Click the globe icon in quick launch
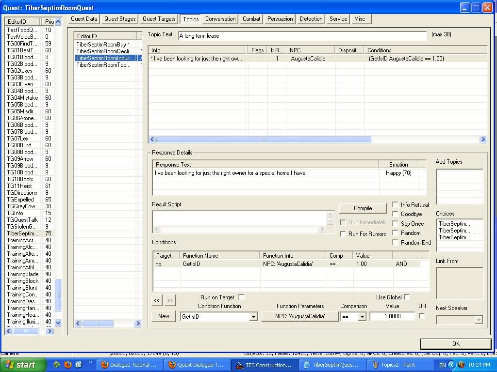The width and height of the screenshot is (497, 372). click(x=57, y=365)
